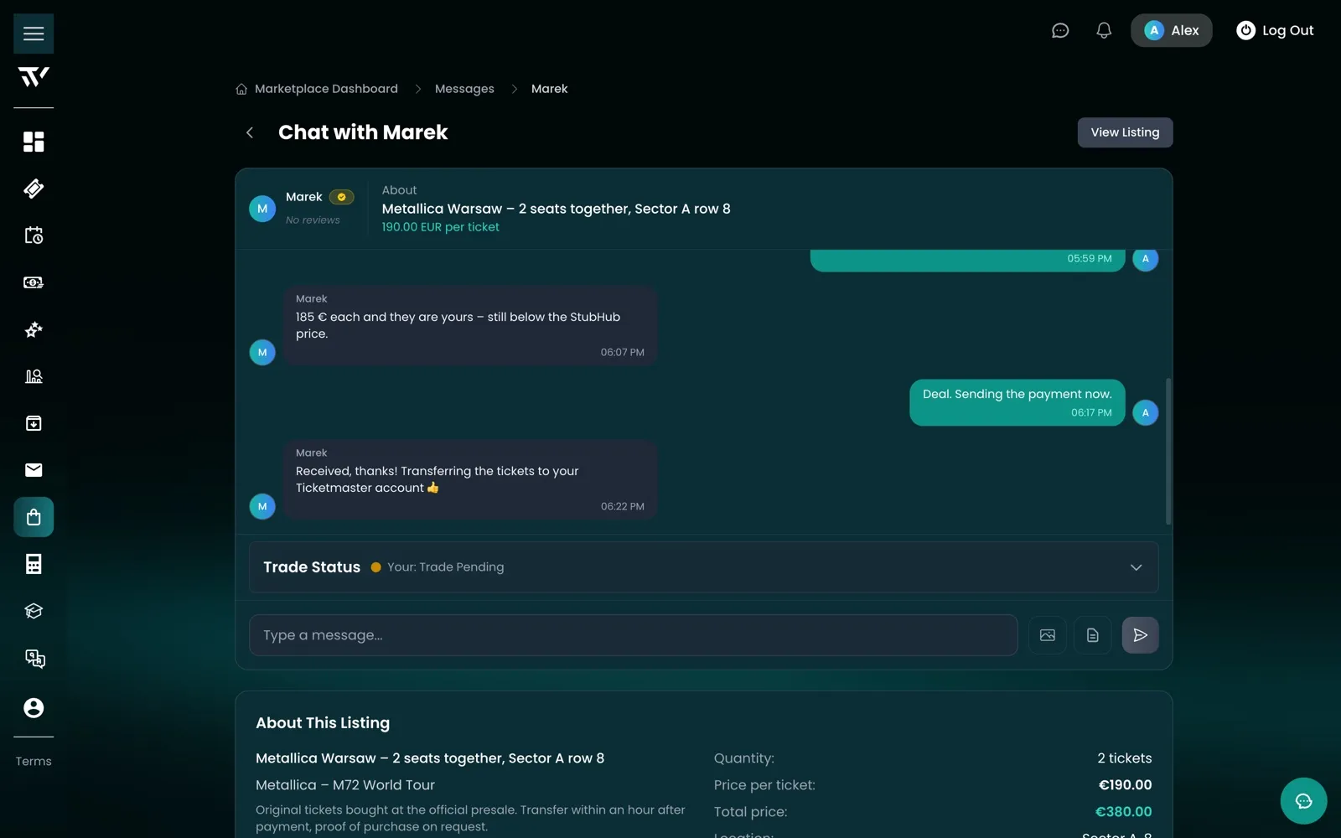
Task: Click the Type a message input field
Action: (x=633, y=635)
